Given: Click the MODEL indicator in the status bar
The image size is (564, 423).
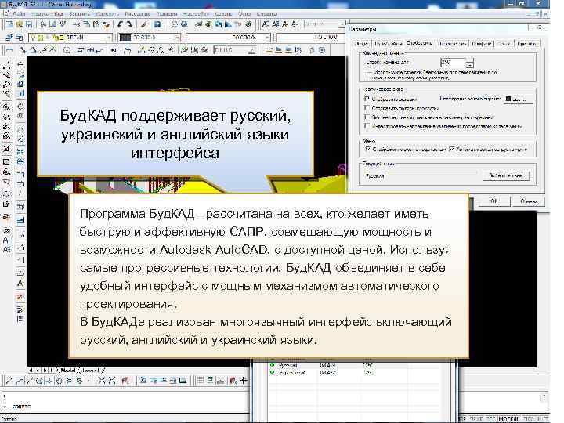Looking at the screenshot, I should coord(508,418).
